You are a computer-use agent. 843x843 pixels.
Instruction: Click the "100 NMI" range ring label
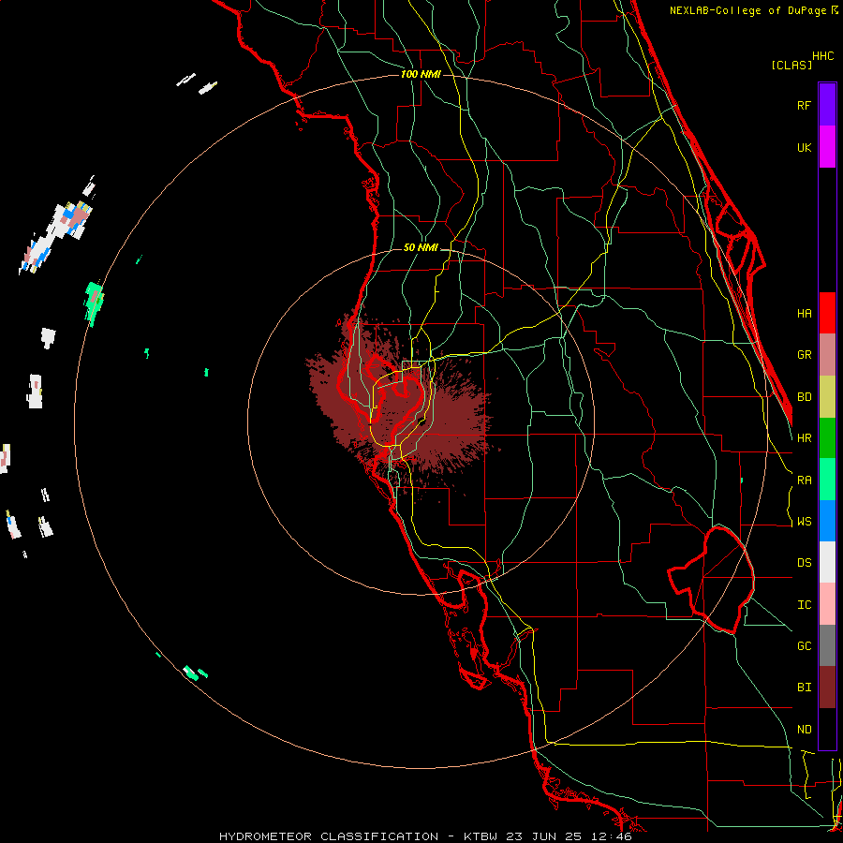click(421, 74)
